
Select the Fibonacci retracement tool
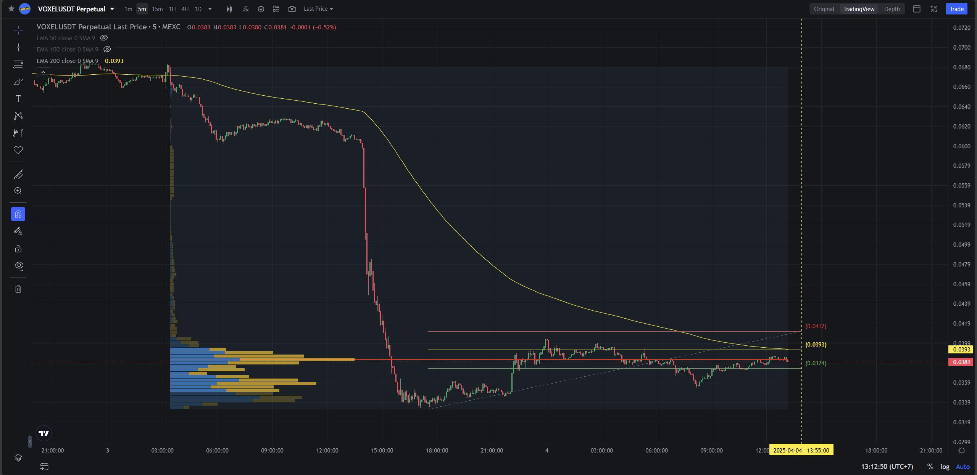pyautogui.click(x=18, y=64)
